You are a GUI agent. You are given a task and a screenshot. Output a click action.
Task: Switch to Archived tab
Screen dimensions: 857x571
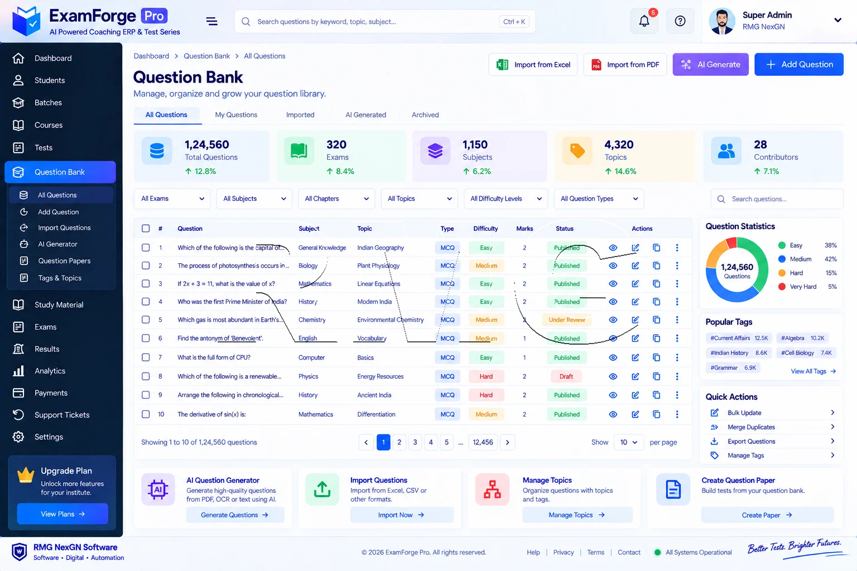point(425,115)
